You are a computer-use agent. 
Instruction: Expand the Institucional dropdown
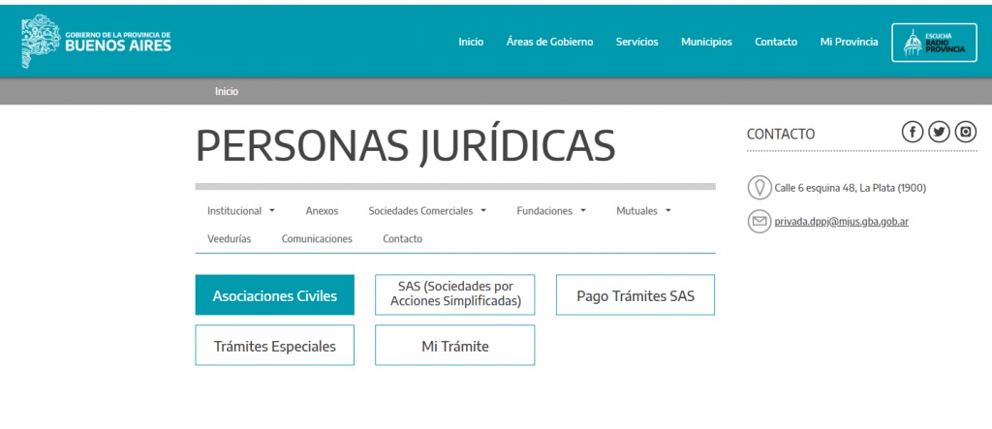[x=241, y=211]
